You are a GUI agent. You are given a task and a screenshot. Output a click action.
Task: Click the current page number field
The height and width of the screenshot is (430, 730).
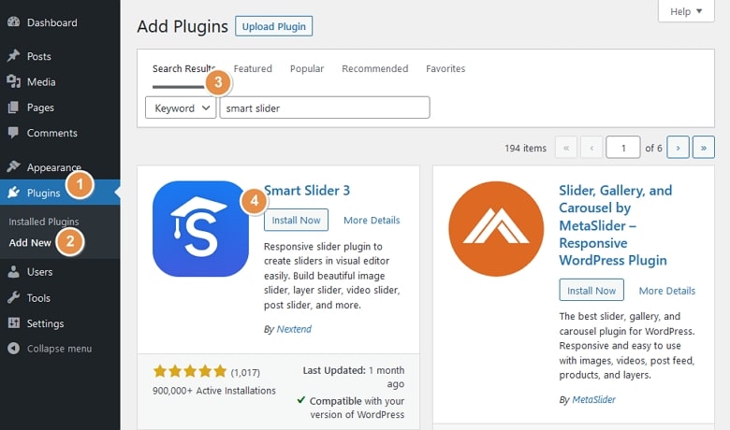[x=623, y=148]
